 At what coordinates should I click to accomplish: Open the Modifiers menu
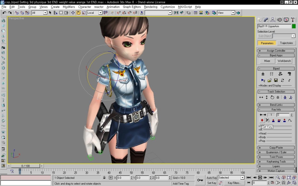pyautogui.click(x=69, y=7)
